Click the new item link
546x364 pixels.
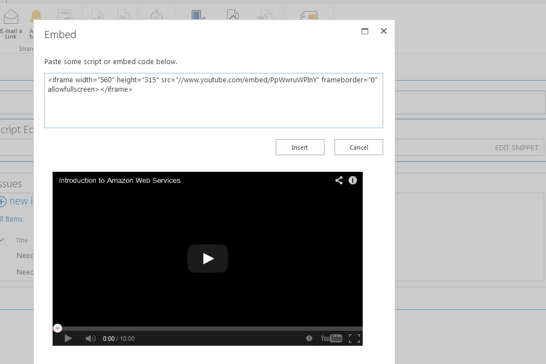click(18, 201)
